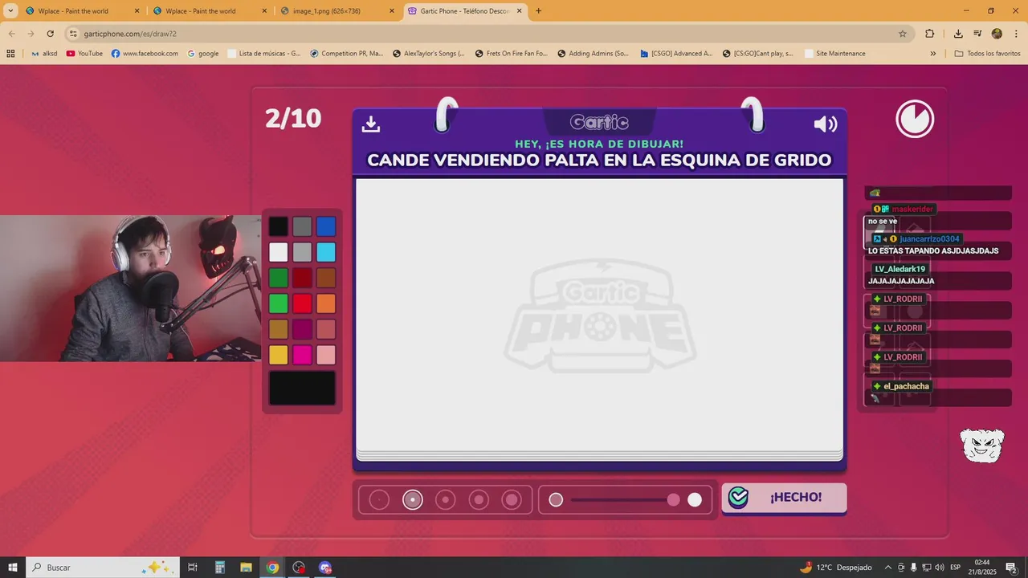The image size is (1028, 578).
Task: Open the Chrome three-dot menu
Action: (x=1015, y=34)
